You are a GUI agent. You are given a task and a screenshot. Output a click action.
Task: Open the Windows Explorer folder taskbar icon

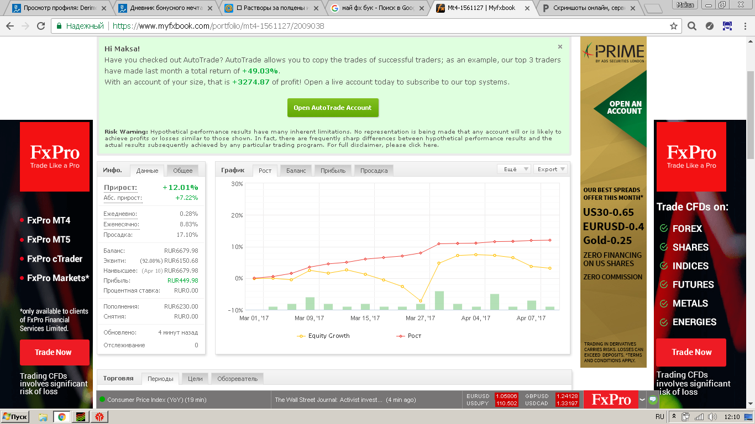43,417
